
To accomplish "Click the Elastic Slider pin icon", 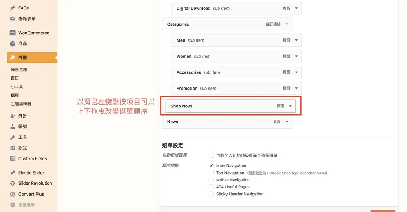I will pos(13,173).
